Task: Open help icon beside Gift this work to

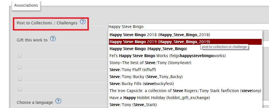Action: [x=53, y=39]
